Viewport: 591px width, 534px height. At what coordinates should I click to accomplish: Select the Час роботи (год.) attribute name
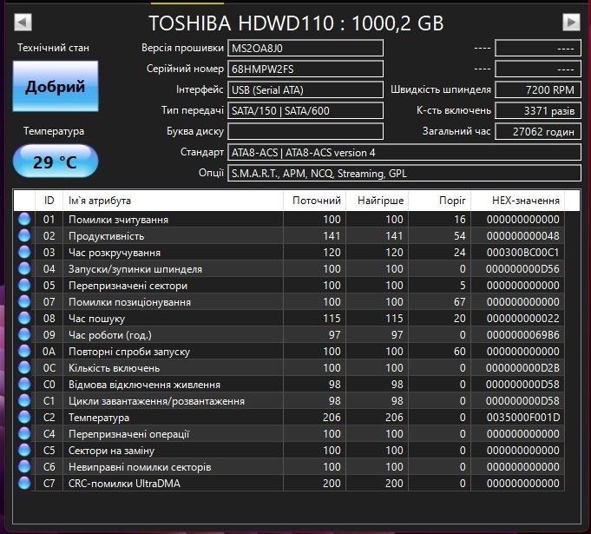pyautogui.click(x=110, y=335)
